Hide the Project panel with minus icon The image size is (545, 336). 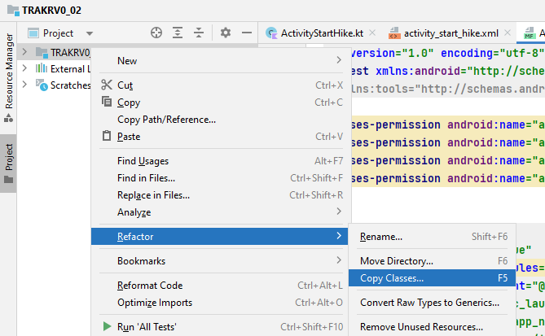click(x=247, y=33)
